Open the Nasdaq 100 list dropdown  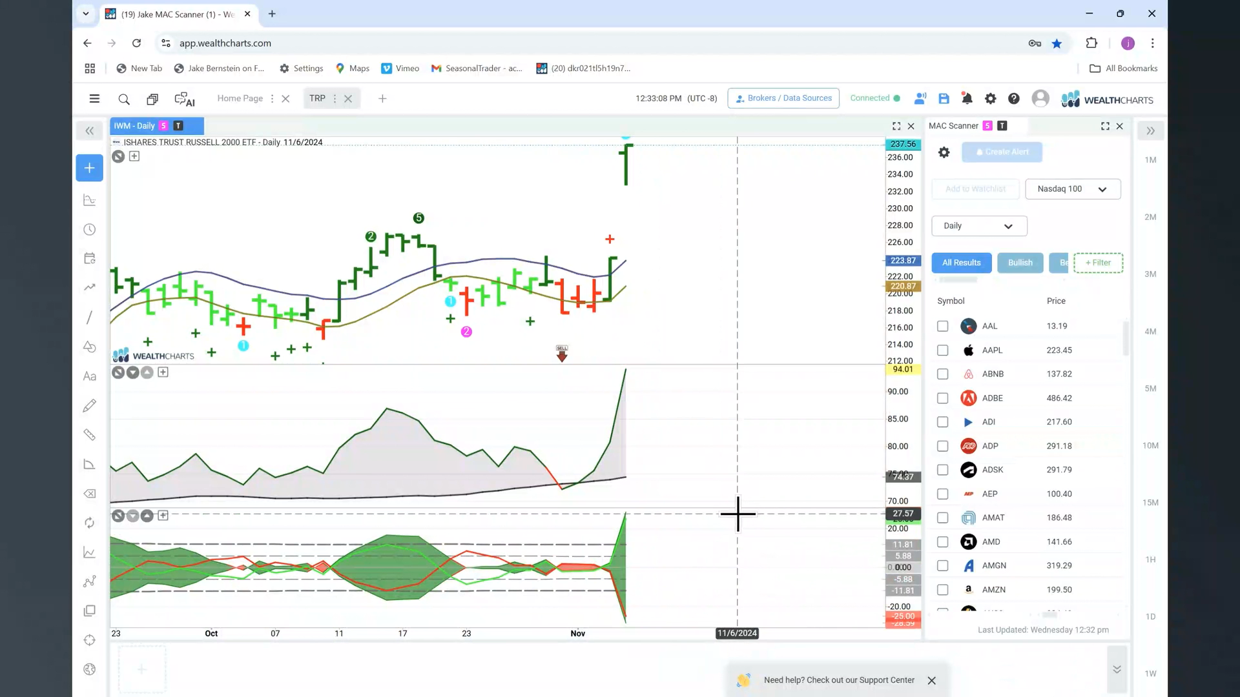click(1073, 189)
